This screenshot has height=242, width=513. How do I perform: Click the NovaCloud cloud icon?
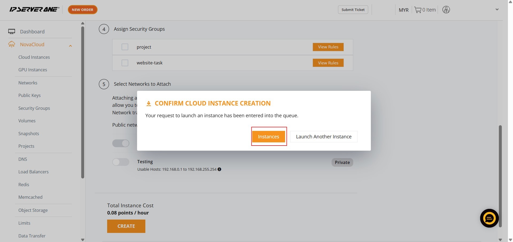(11, 44)
